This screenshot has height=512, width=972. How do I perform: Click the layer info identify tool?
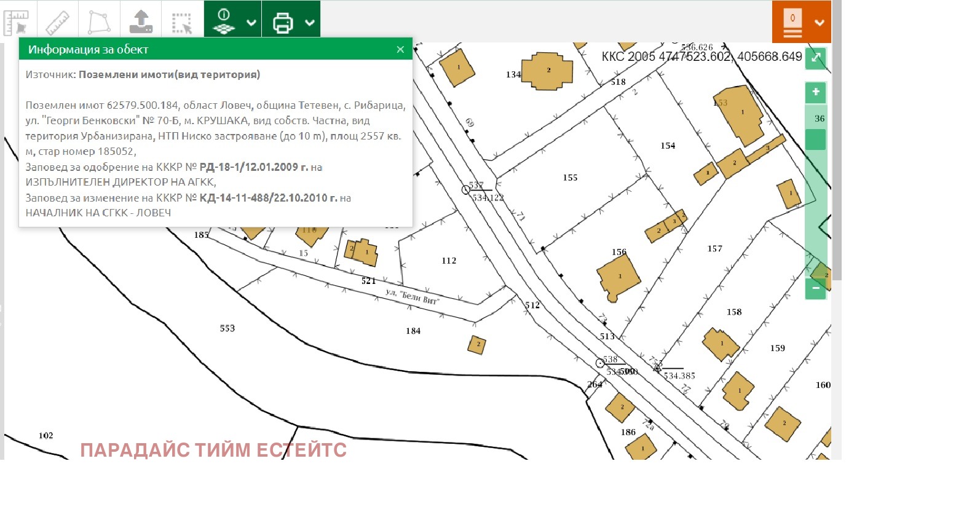[x=224, y=22]
